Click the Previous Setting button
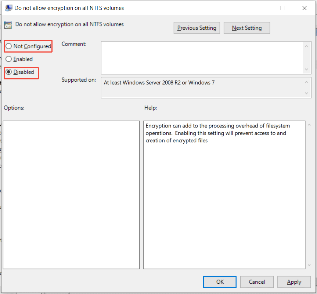This screenshot has width=317, height=294. (197, 28)
